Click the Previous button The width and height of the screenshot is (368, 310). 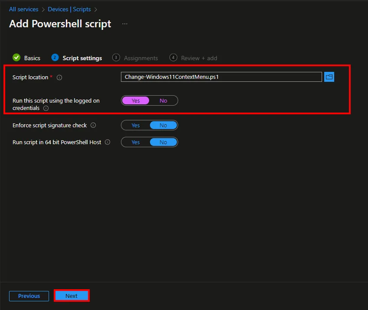pos(29,296)
